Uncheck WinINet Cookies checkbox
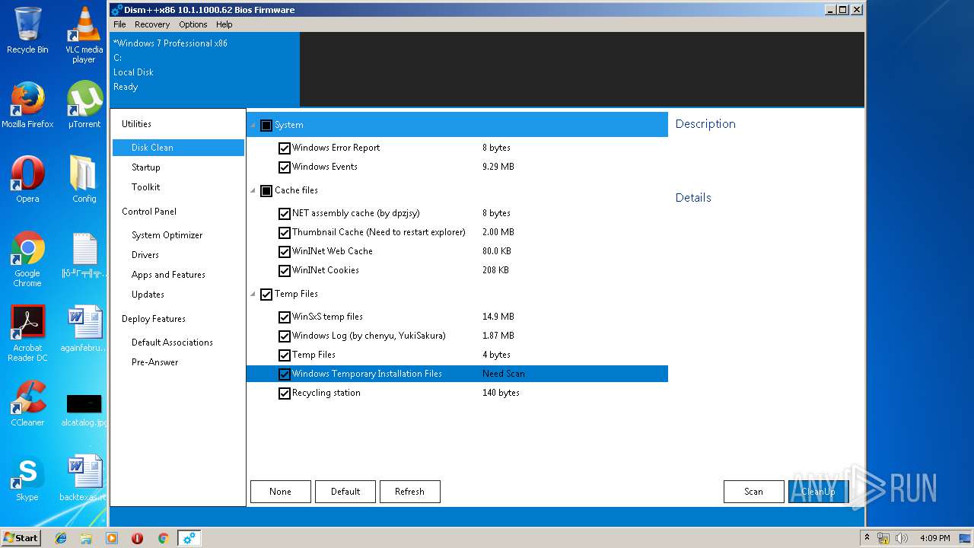This screenshot has width=974, height=548. (x=285, y=271)
